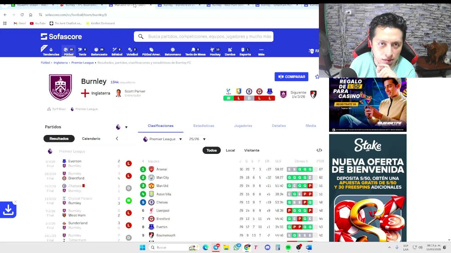Open the Esports category
The width and height of the screenshot is (451, 253).
(245, 52)
